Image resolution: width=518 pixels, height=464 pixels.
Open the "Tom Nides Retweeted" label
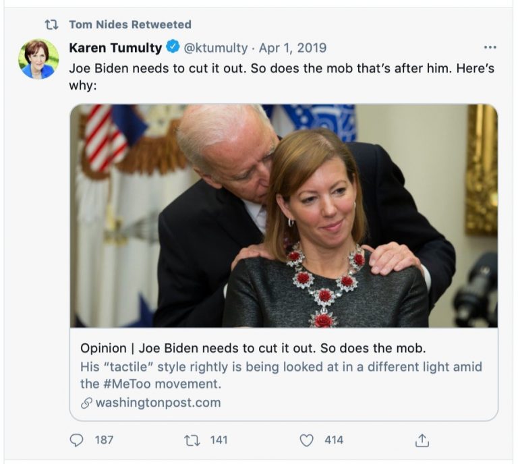pos(130,25)
